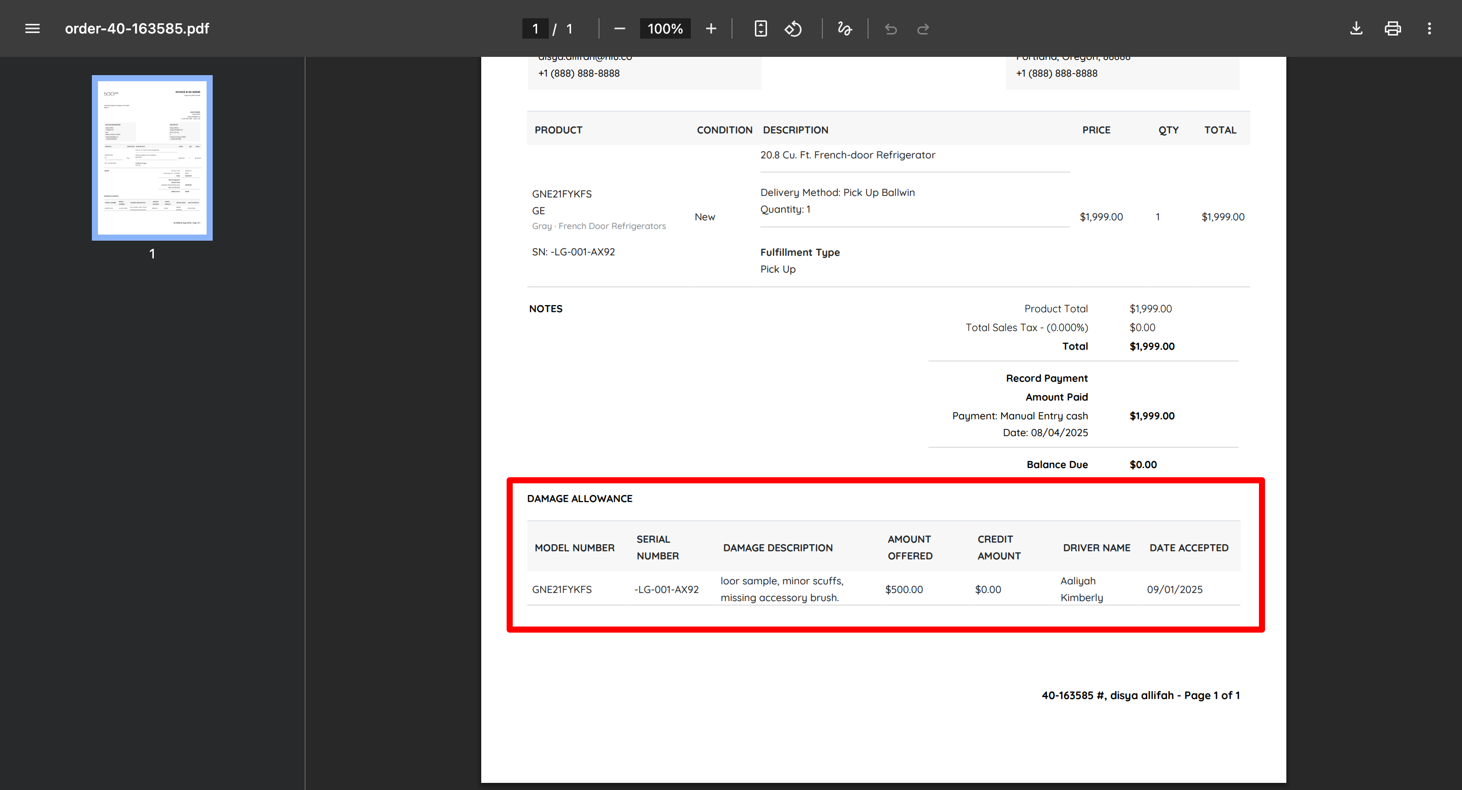Edit the 100% zoom level field
The image size is (1462, 790).
pos(665,28)
